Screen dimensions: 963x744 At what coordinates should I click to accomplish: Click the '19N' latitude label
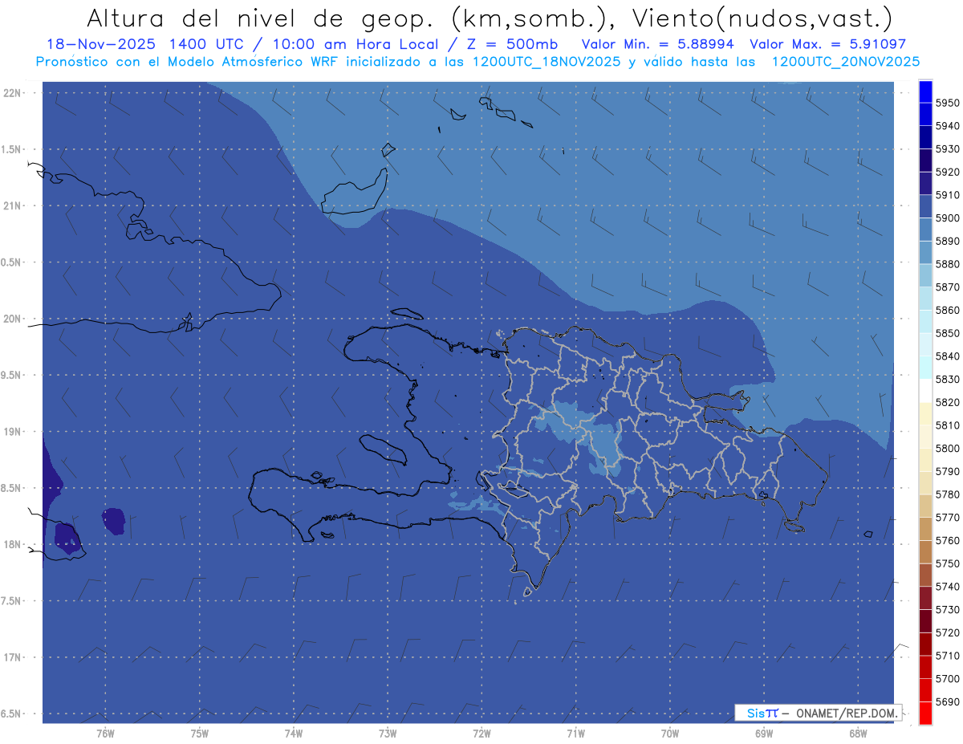point(11,431)
